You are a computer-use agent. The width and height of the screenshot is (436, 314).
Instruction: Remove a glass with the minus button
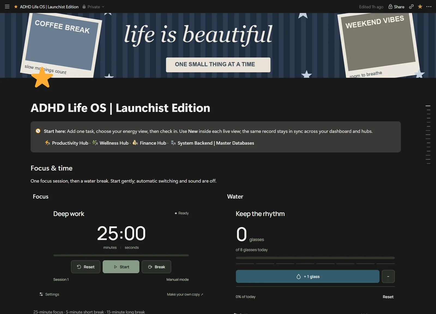pos(388,276)
